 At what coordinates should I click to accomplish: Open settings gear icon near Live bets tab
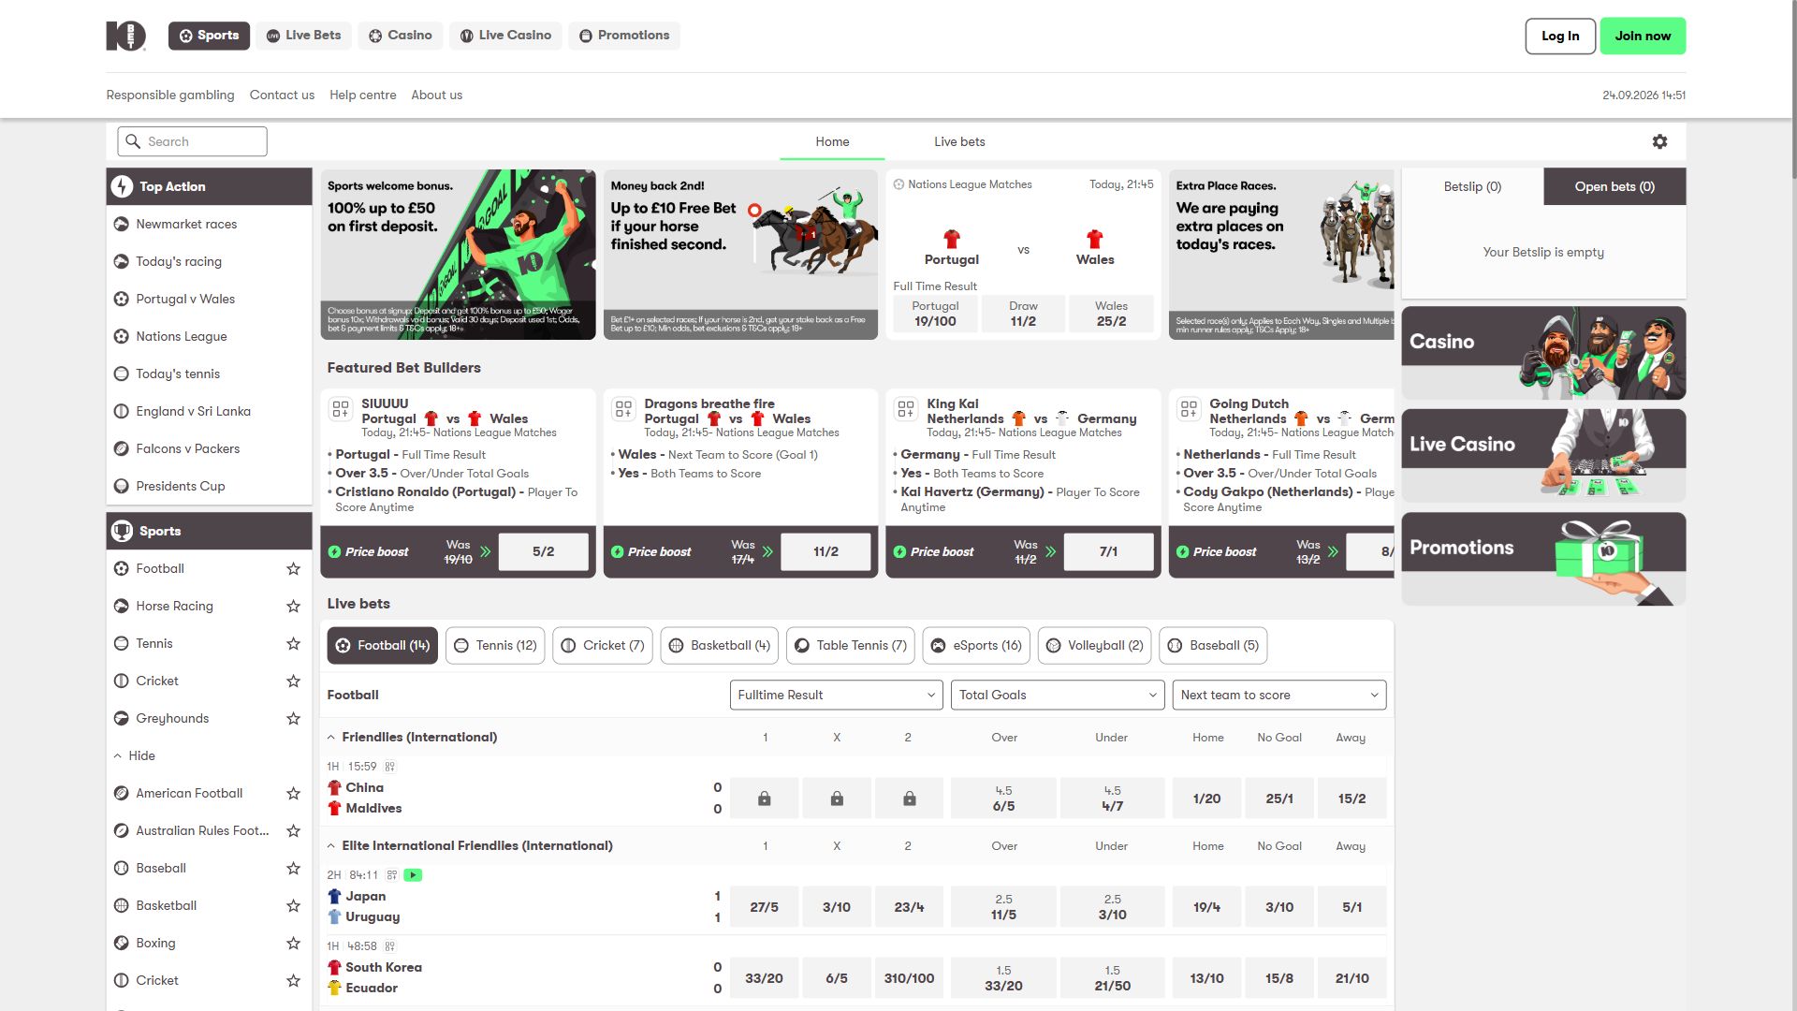coord(1659,141)
